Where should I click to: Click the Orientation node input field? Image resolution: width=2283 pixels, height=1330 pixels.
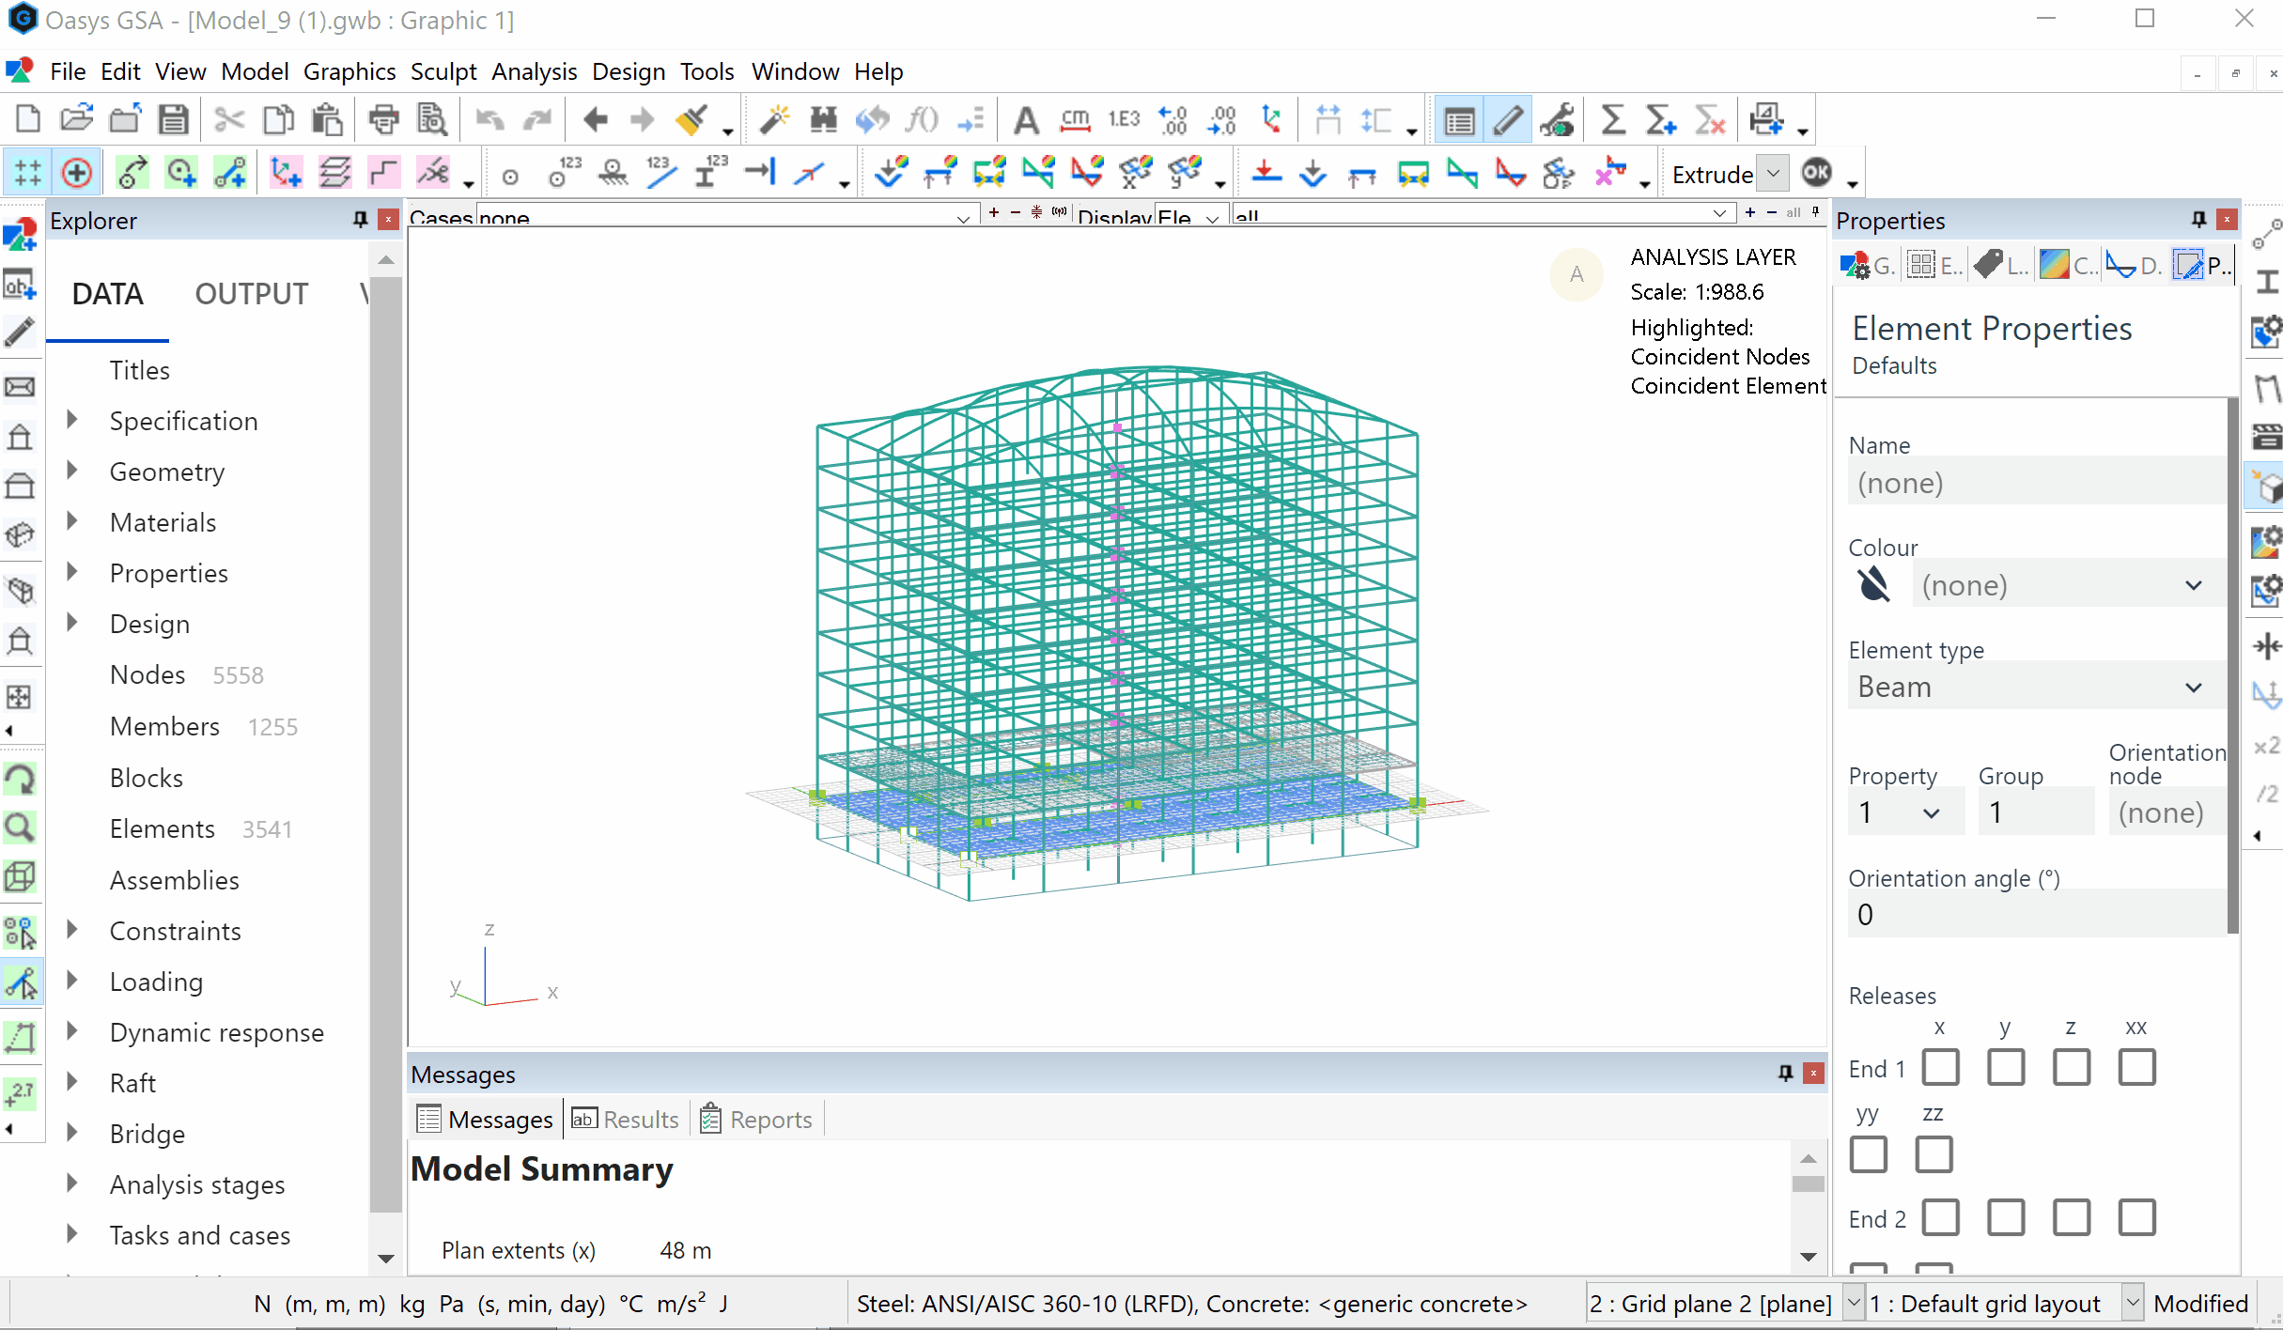(2160, 812)
